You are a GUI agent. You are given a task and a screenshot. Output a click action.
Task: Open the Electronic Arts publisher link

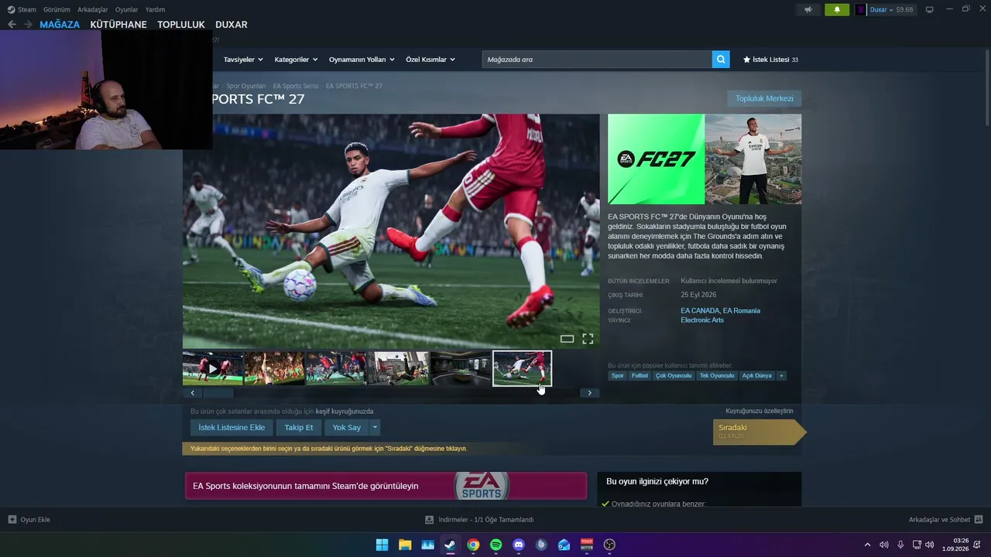click(702, 320)
